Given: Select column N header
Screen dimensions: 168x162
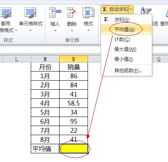Looking at the screenshot, I should [x=73, y=59].
